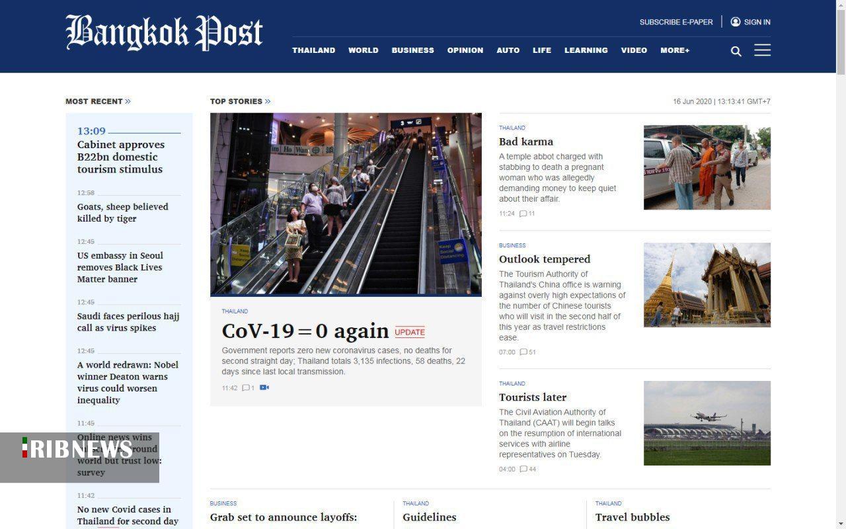Click the video camera icon under CoV-19 story
The height and width of the screenshot is (529, 846).
[264, 387]
